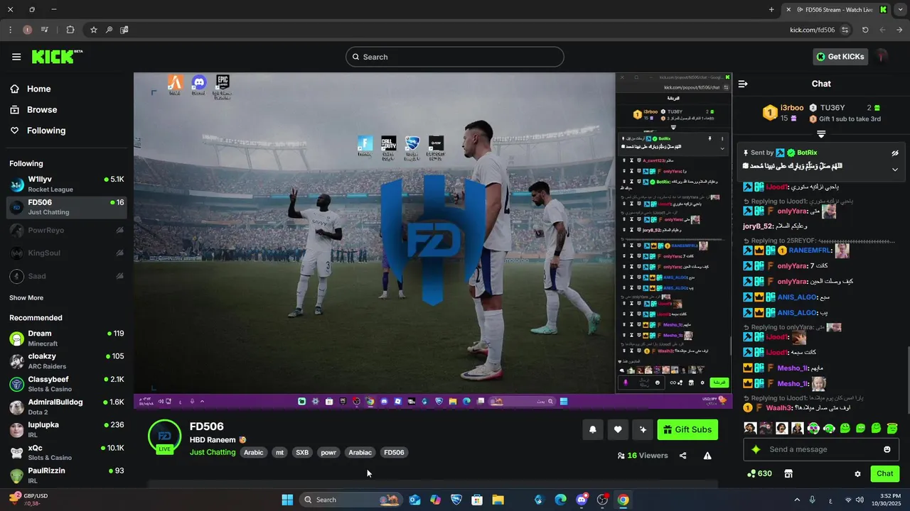Click the 630 channel points balance

pyautogui.click(x=759, y=473)
